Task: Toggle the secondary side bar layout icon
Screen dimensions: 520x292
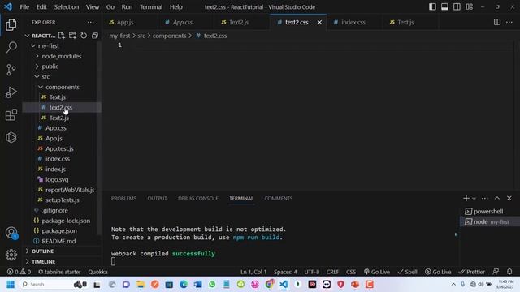Action: click(x=457, y=7)
